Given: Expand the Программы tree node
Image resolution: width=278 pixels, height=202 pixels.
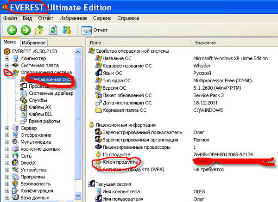Looking at the screenshot, I should pos(7,177).
